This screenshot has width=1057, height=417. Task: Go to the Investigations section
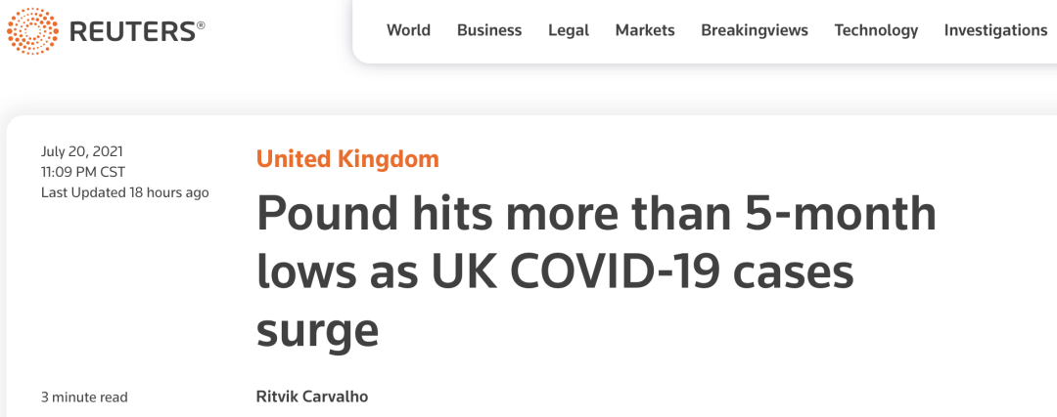click(x=995, y=30)
